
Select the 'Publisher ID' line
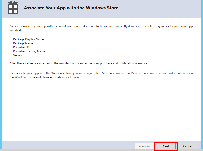pos(21,47)
